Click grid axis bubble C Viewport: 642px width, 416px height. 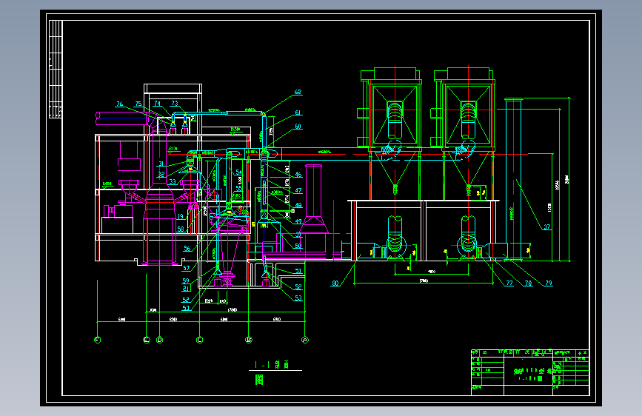199,340
